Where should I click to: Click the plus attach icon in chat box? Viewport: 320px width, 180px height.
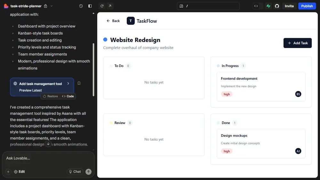tap(8, 172)
